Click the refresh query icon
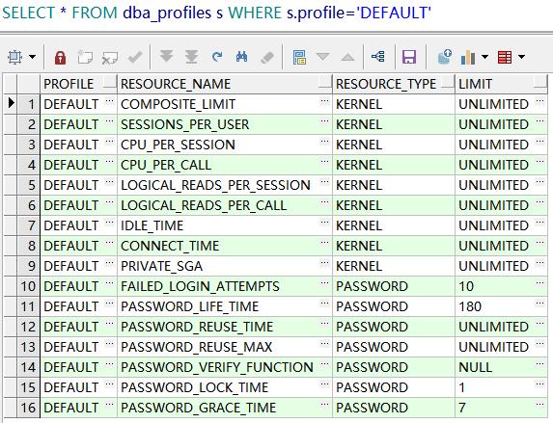Viewport: 553px width, 423px height. [217, 56]
